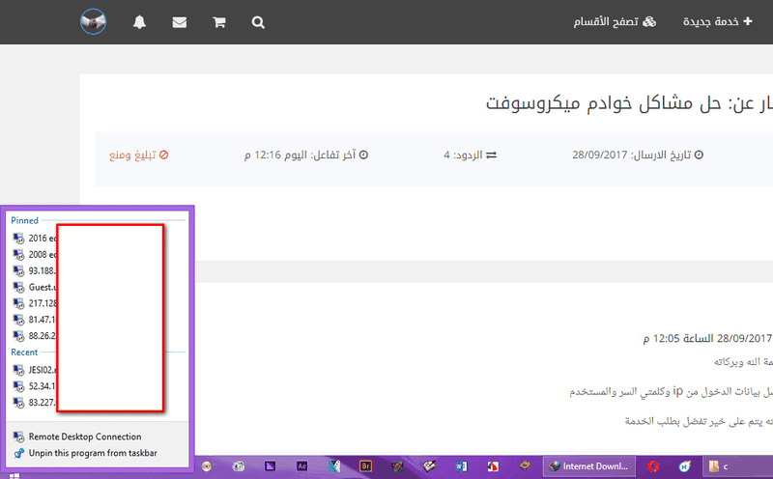Click the خدمة جديدة menu item
Screen dimensions: 773x479
coord(718,22)
